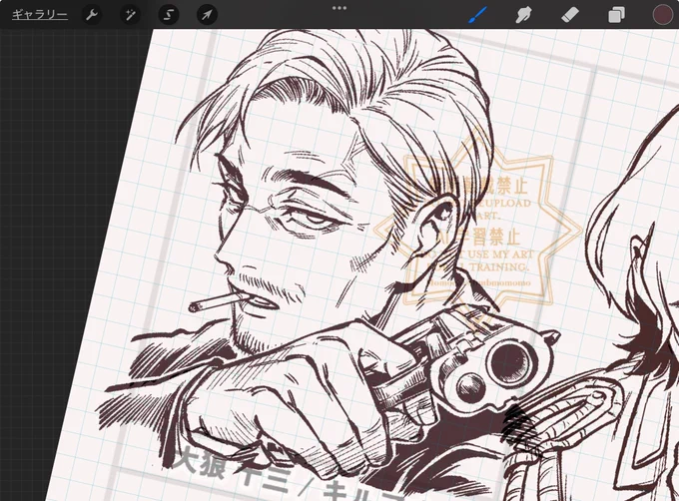Open the Actions wrench menu

92,15
